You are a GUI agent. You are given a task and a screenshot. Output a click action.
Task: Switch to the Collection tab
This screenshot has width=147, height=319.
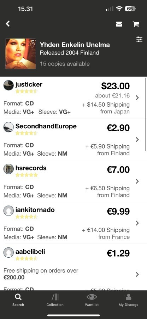point(55,300)
